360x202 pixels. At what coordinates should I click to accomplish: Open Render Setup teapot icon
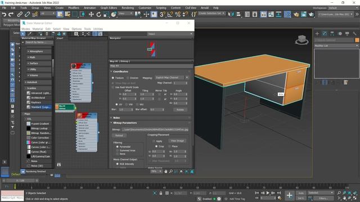click(296, 15)
